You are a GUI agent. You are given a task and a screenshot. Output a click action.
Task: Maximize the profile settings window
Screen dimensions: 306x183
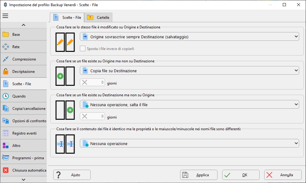point(284,5)
